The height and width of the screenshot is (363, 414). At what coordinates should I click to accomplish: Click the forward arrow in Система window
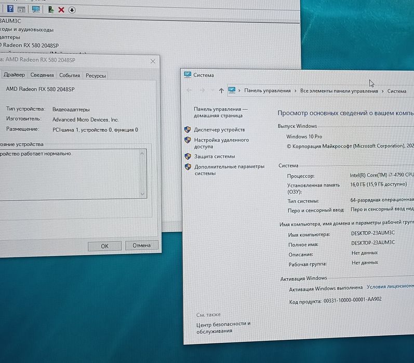click(x=202, y=90)
